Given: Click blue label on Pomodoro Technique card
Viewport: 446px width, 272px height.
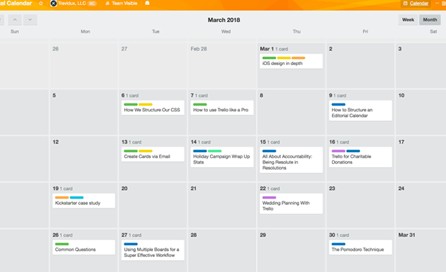Looking at the screenshot, I should pos(338,244).
